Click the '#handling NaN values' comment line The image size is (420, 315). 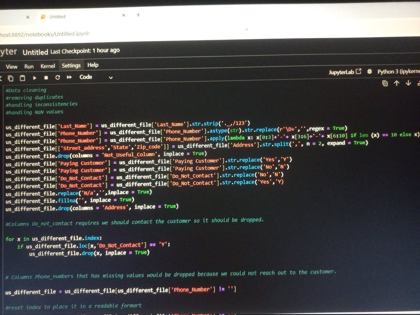[x=34, y=112]
